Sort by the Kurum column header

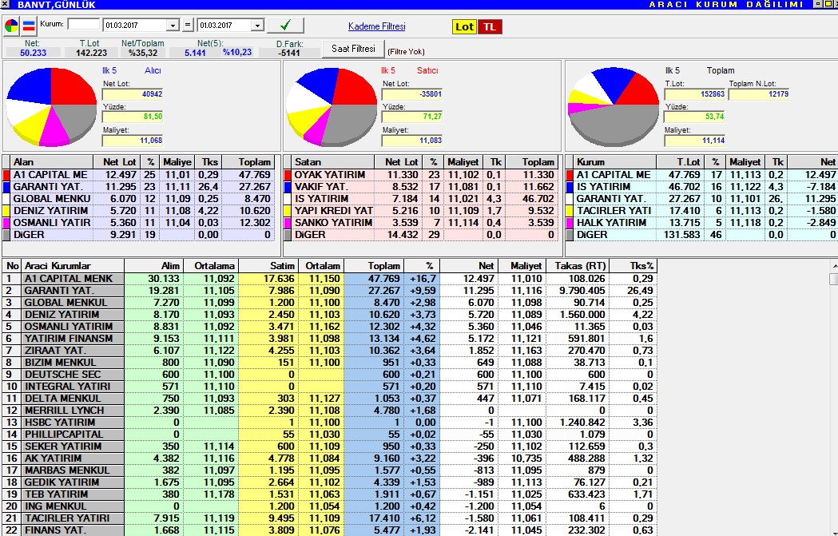tap(615, 162)
